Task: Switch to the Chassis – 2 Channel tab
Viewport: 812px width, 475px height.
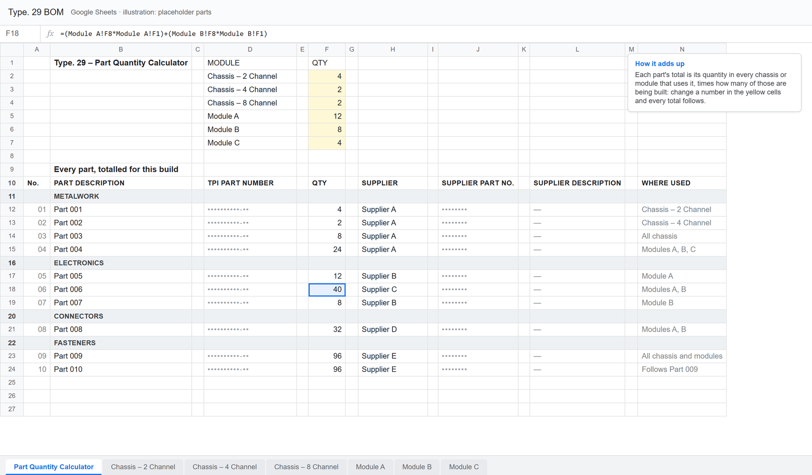Action: [143, 467]
